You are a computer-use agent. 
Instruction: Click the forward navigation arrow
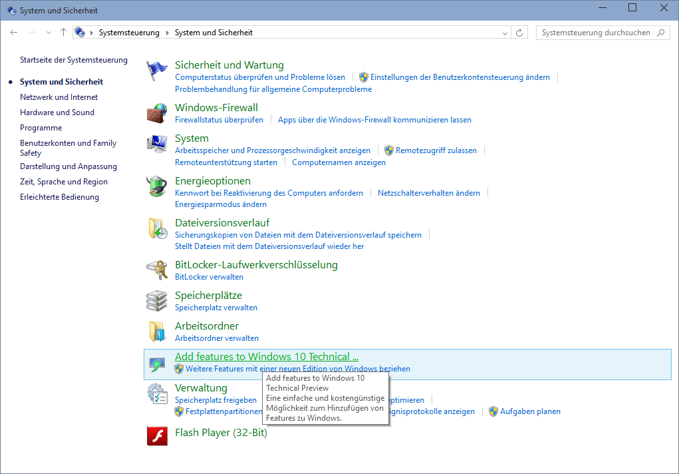point(33,33)
